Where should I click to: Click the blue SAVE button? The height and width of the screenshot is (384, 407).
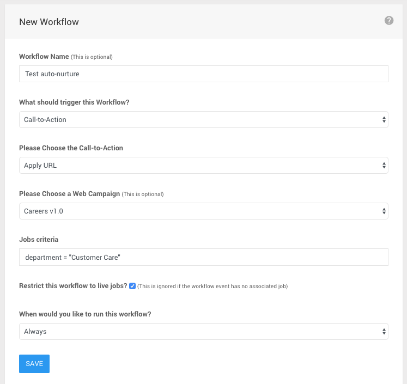pyautogui.click(x=34, y=364)
